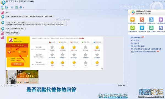
Task: Click the service avatar beside the queue-wait message
Action: pos(2,17)
